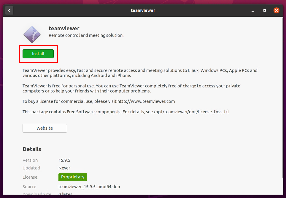
Task: Click the vertical scrollbar of the page
Action: click(282, 98)
